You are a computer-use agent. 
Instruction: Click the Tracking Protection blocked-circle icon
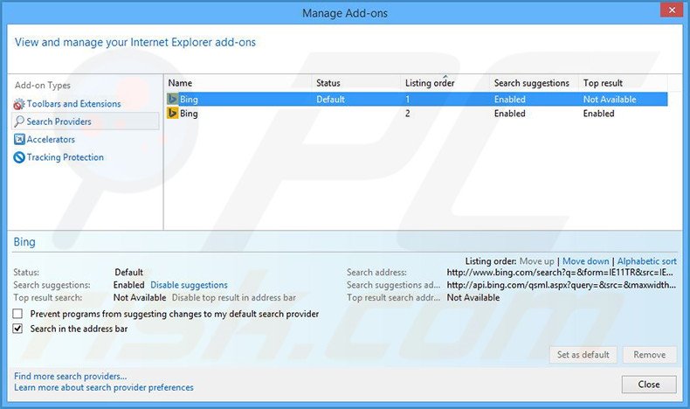click(x=19, y=157)
